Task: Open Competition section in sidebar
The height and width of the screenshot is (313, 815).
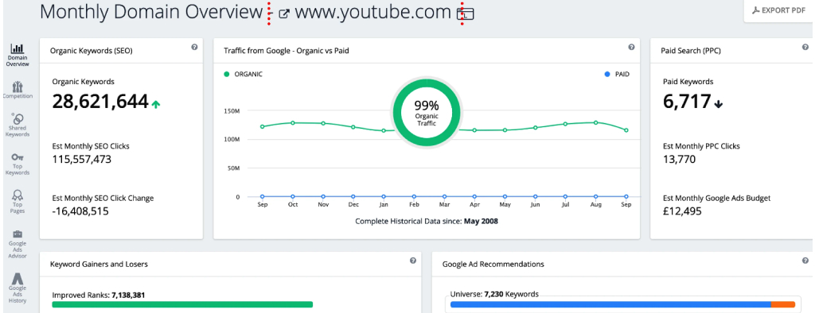Action: coord(18,90)
